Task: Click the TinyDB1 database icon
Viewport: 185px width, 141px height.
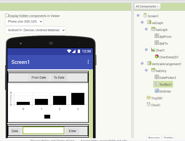Action: coord(149,98)
